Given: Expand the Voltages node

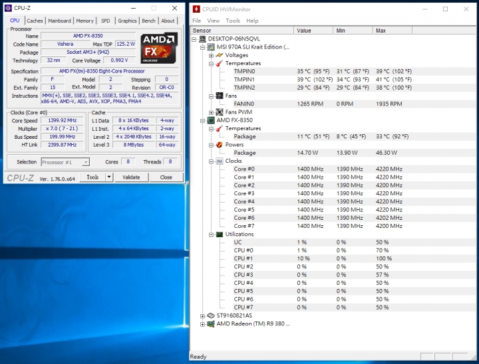Looking at the screenshot, I should point(211,56).
